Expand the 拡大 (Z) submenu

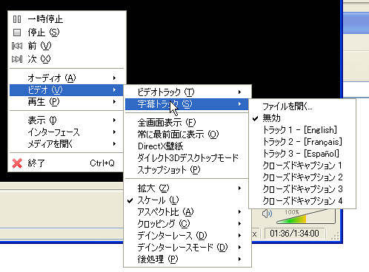187,188
